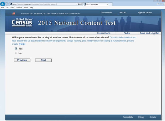165x121 pixels.
Task: Click the site favicon in address bar
Action: pyautogui.click(x=11, y=4)
